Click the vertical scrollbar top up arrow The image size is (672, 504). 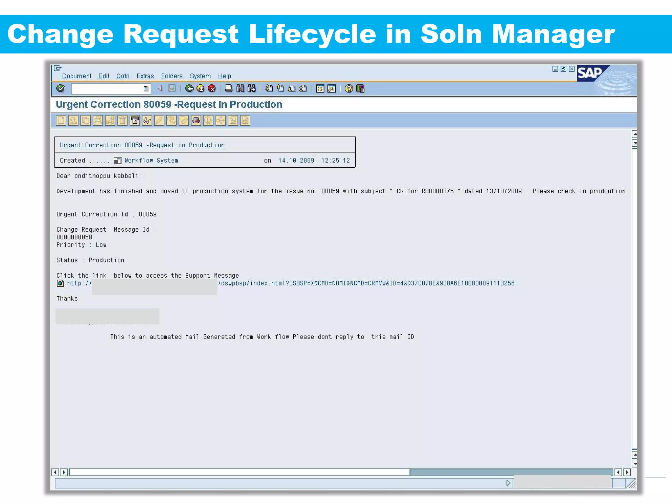635,134
